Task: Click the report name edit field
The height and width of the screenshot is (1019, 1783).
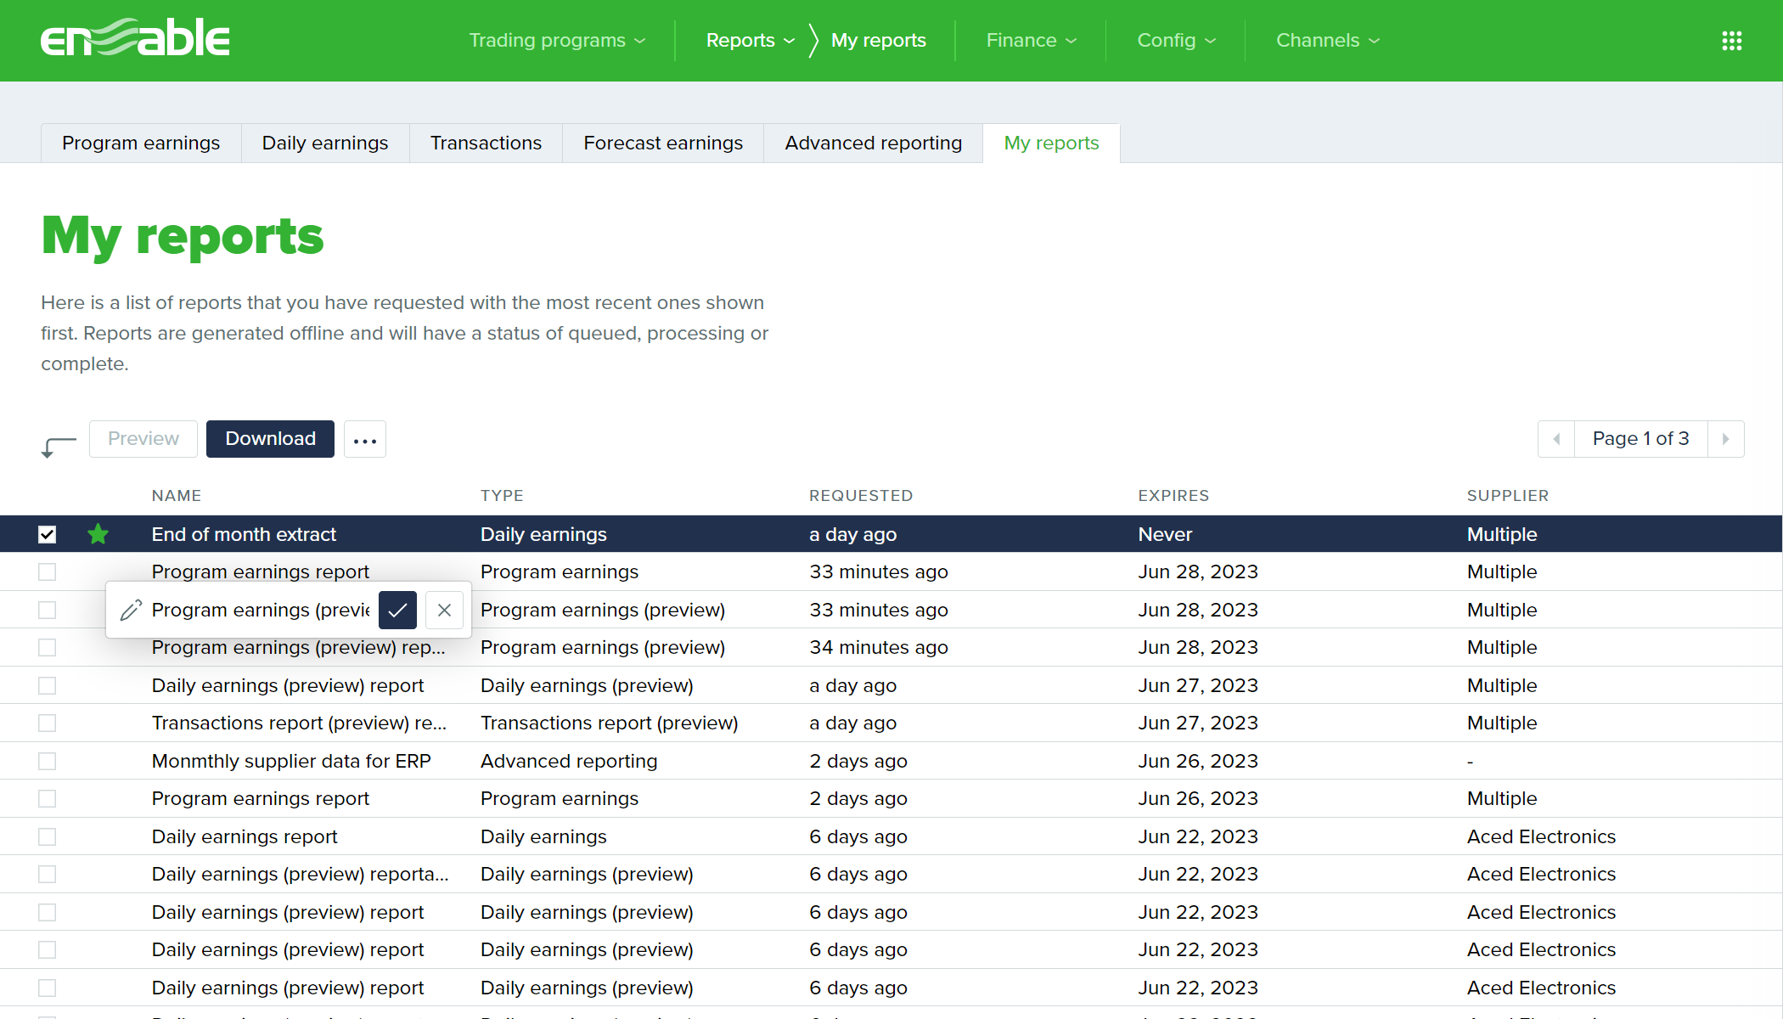Action: tap(261, 610)
